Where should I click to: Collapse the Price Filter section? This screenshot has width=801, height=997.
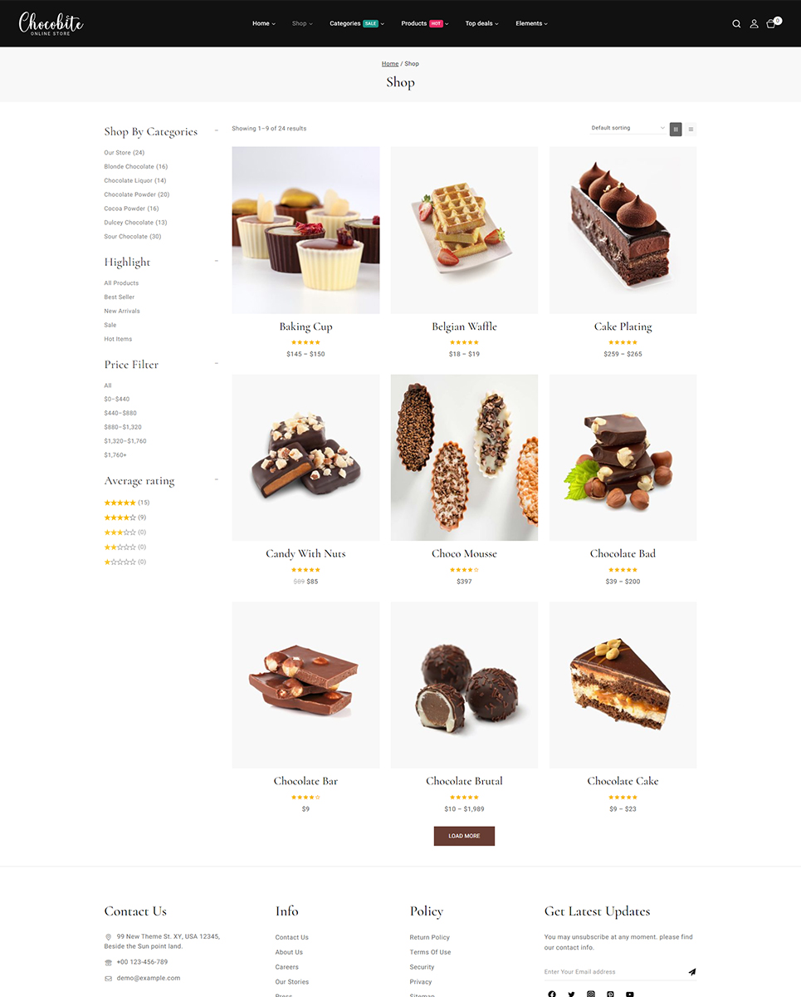coord(217,363)
